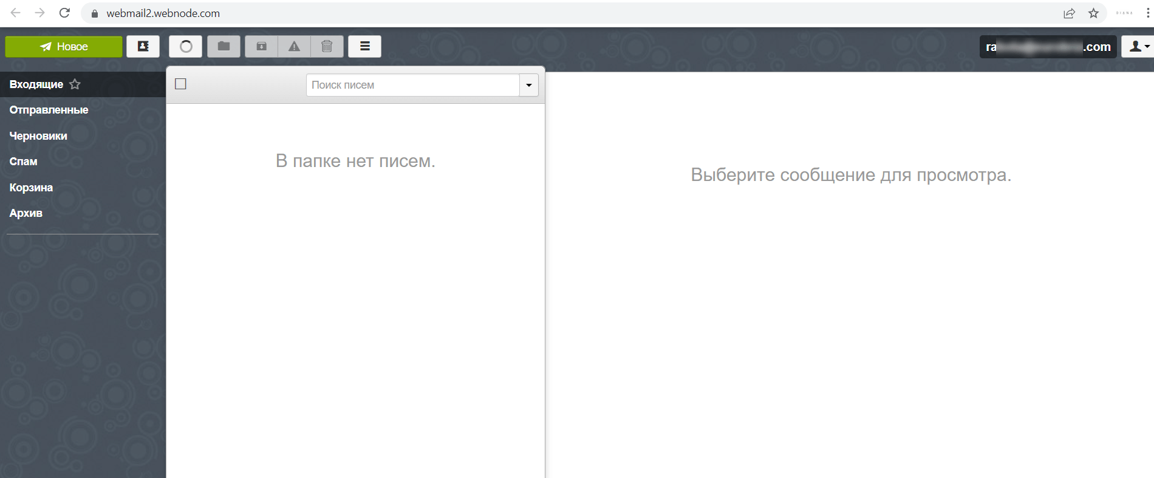Open the more actions hamburger menu icon

click(365, 47)
